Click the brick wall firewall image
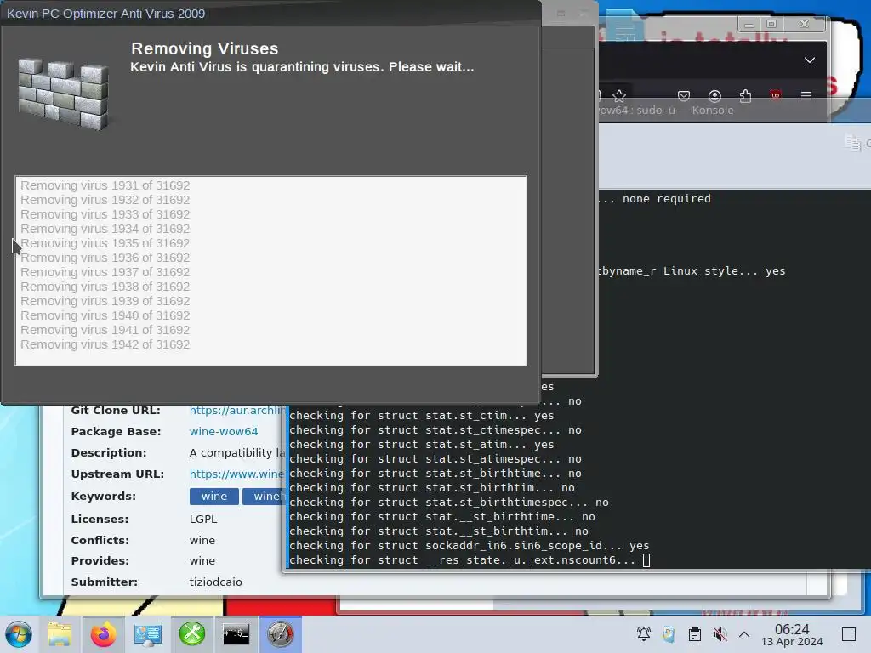The height and width of the screenshot is (653, 871). tap(63, 94)
